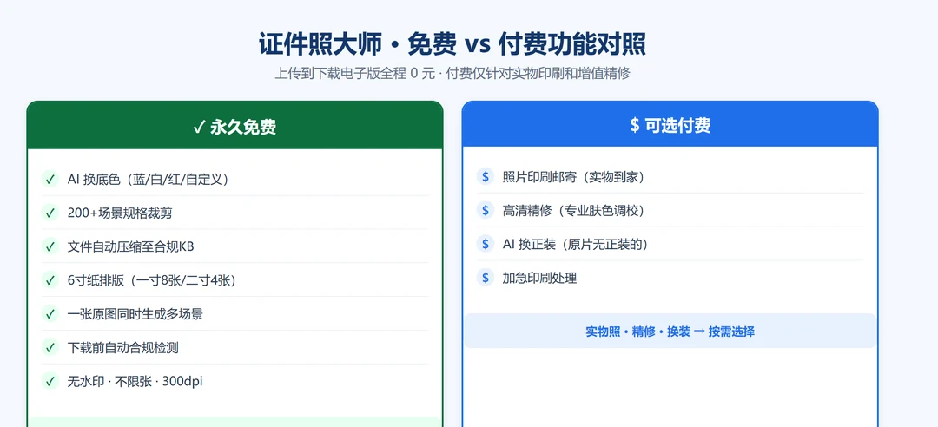Click the text AI 换底色（蓝/白/红/自定义）
The width and height of the screenshot is (938, 427).
click(149, 179)
